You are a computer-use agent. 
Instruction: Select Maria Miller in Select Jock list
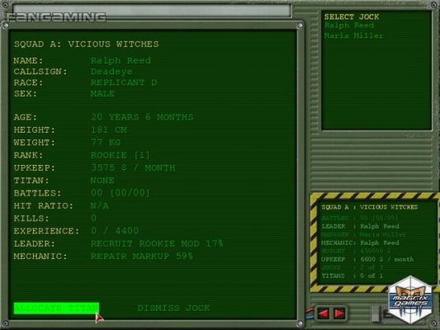tap(353, 35)
